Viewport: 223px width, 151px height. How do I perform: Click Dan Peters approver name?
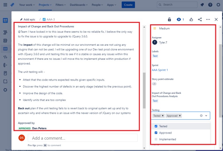point(39,128)
